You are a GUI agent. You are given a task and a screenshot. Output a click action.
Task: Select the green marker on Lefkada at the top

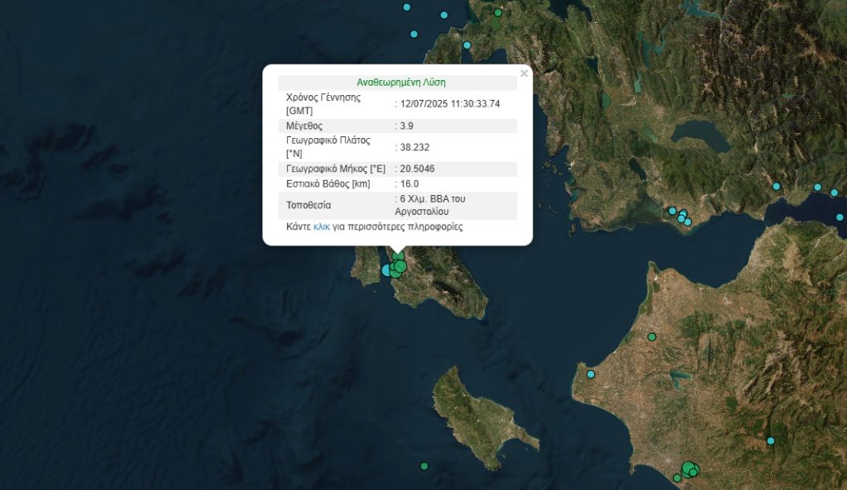point(498,12)
